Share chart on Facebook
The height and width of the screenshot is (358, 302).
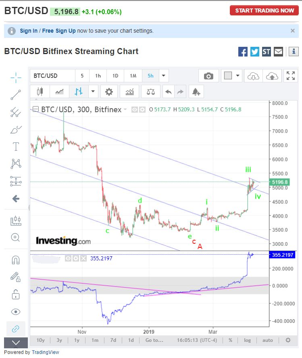[243, 52]
